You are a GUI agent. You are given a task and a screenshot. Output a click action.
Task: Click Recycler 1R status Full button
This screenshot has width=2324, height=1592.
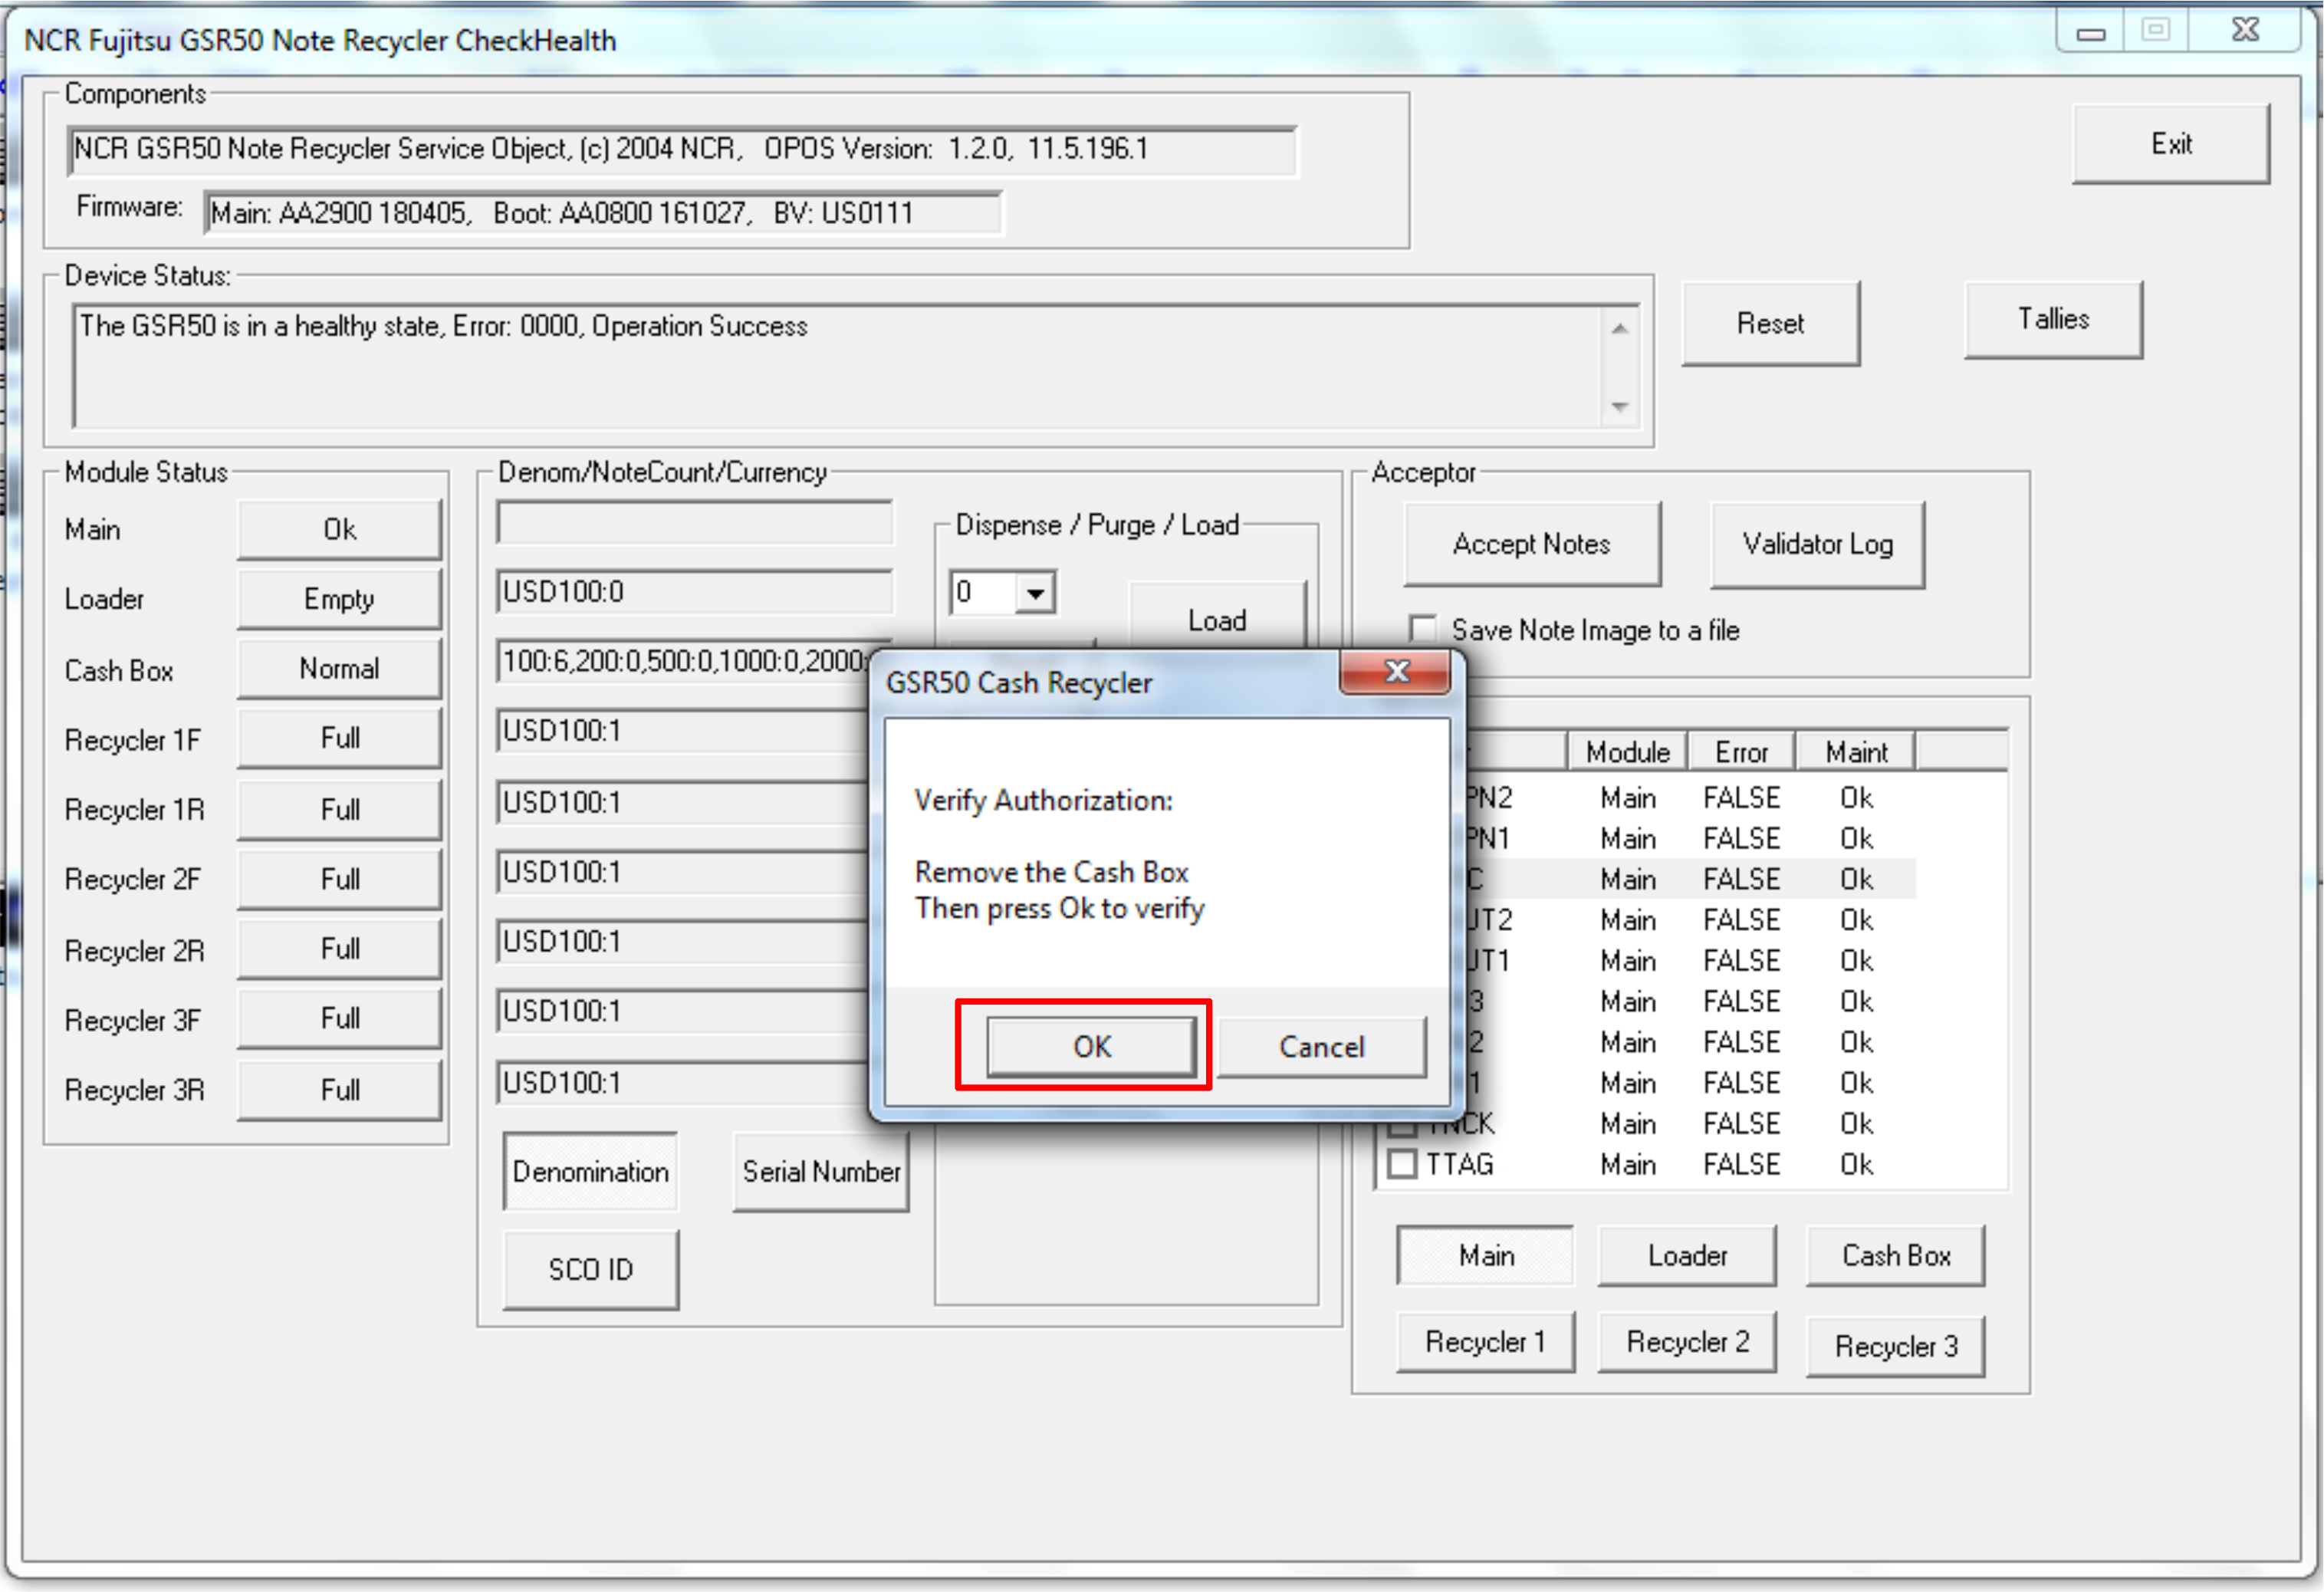click(x=339, y=809)
